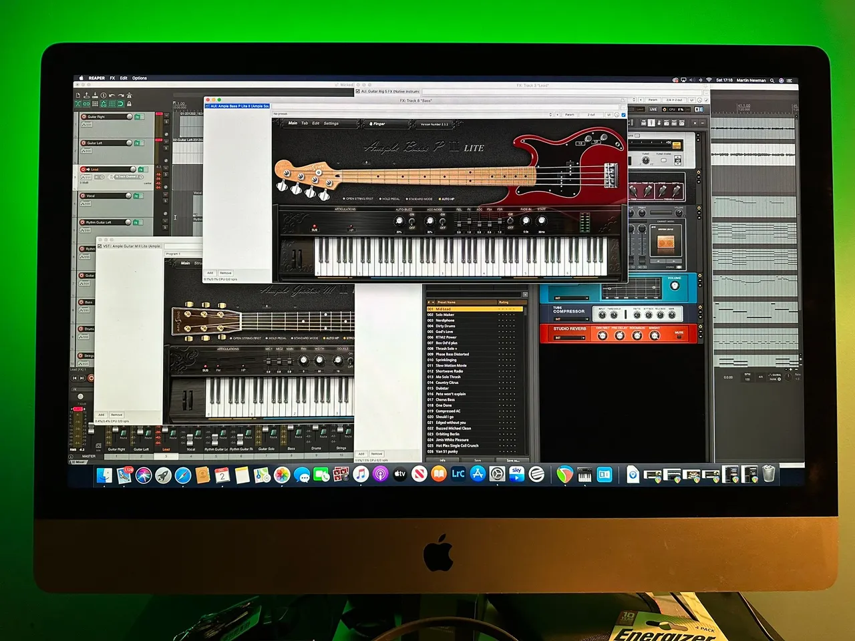Toggle VSTi Ample Guitar M II Lite checkbox
This screenshot has width=855, height=641.
(100, 246)
